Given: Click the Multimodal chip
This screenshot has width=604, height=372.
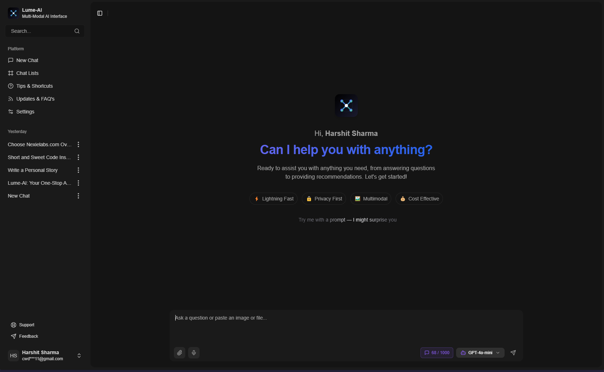Looking at the screenshot, I should point(371,199).
